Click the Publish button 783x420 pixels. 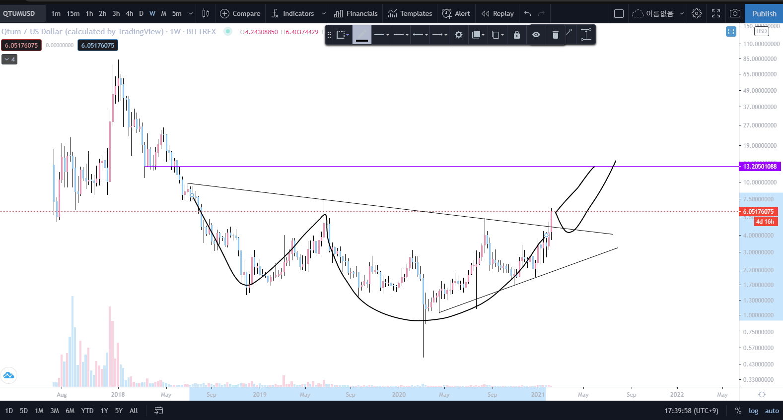click(764, 13)
